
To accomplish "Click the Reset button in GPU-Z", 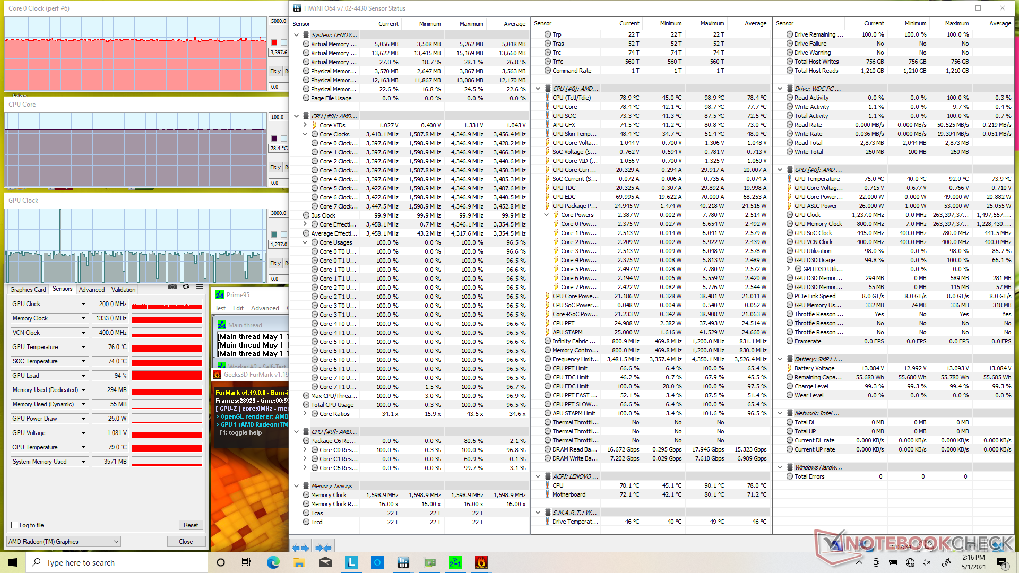I will pos(191,525).
